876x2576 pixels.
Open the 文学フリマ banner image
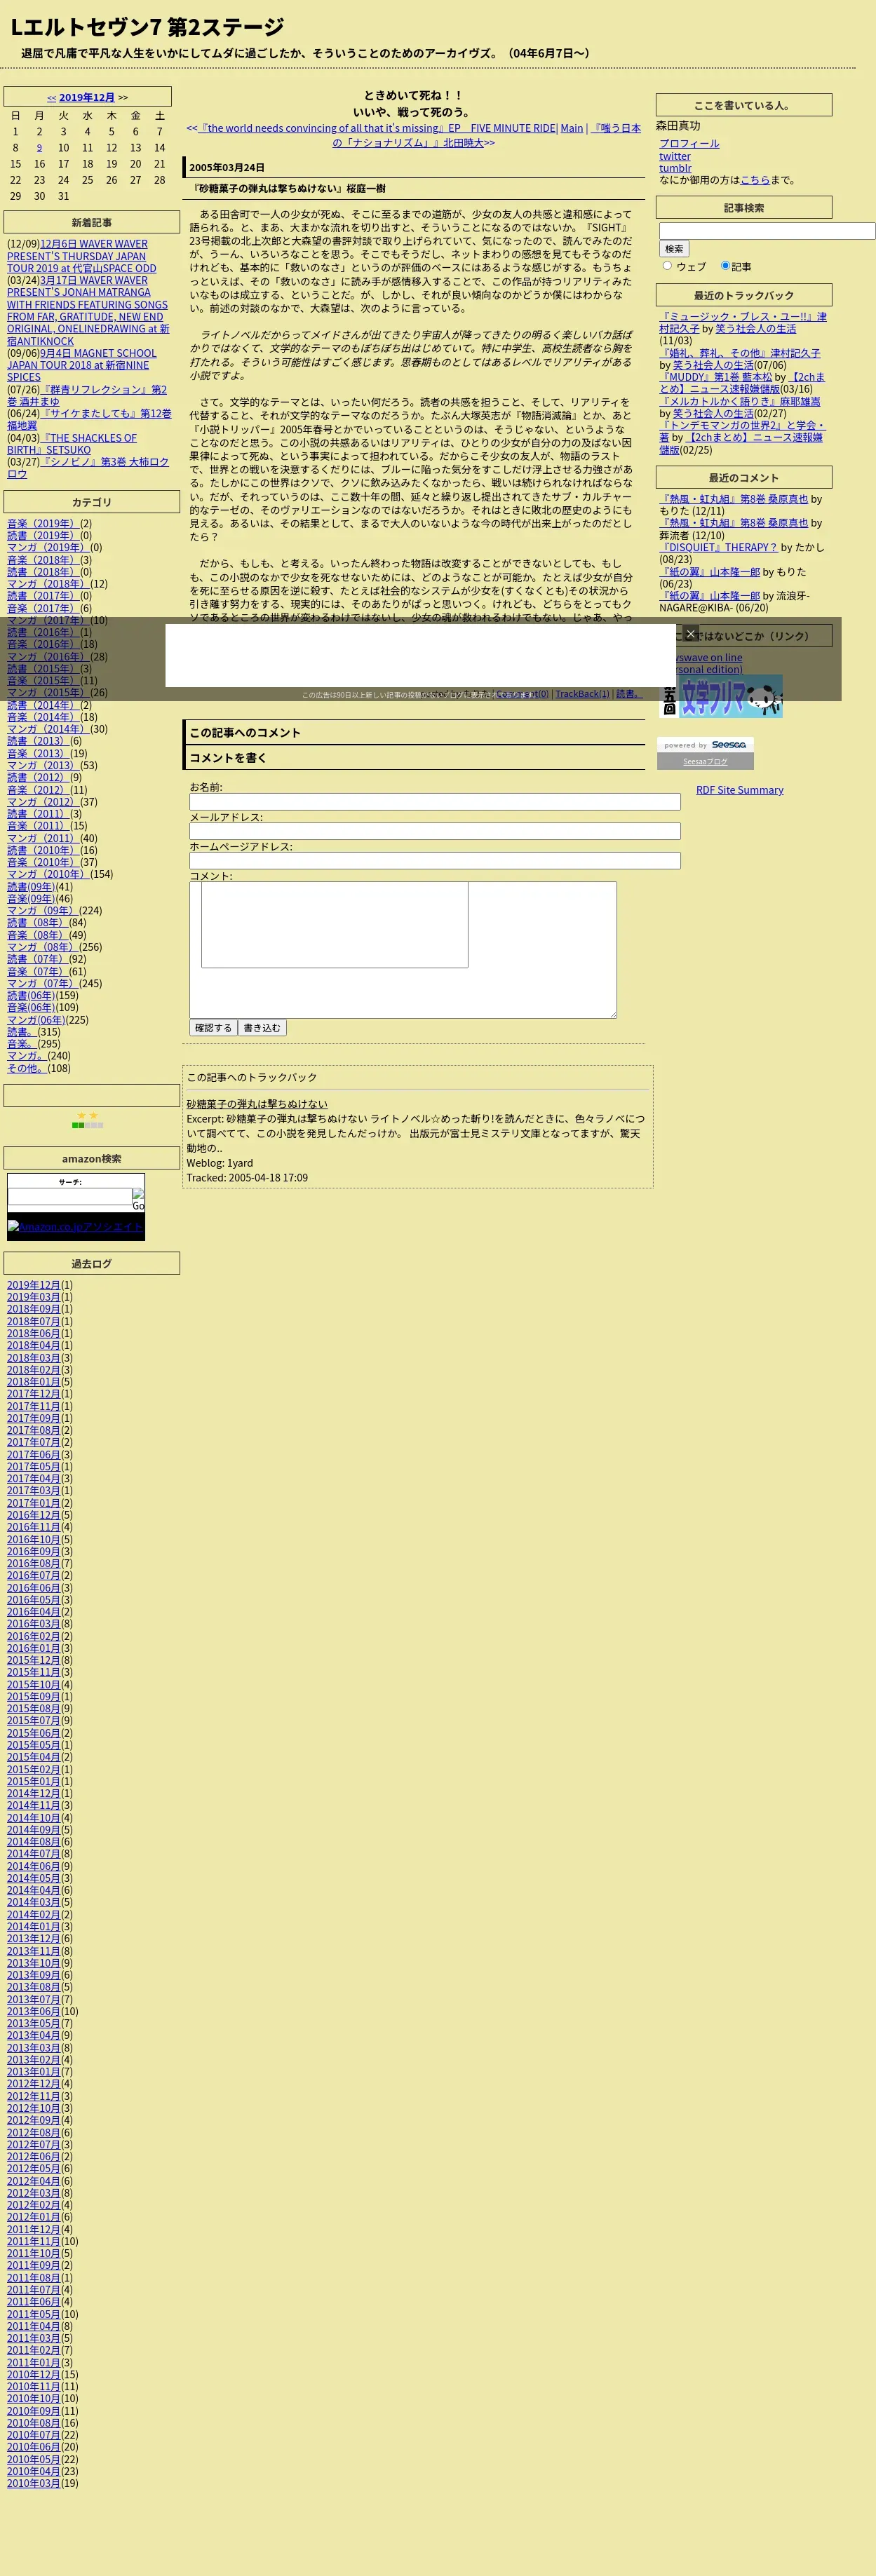[721, 696]
